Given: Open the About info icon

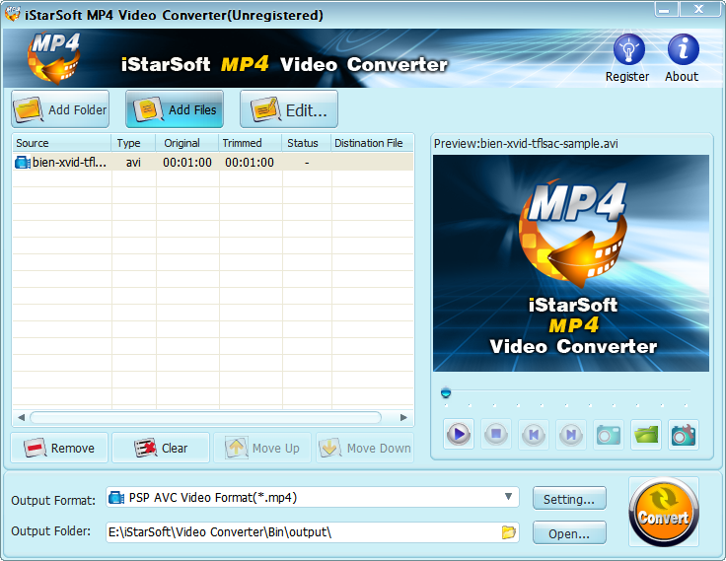Looking at the screenshot, I should [x=683, y=49].
